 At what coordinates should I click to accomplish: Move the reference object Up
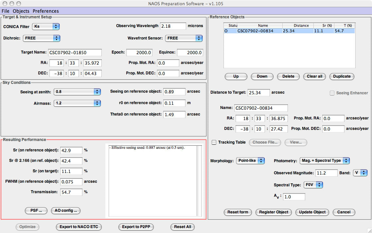pos(236,76)
